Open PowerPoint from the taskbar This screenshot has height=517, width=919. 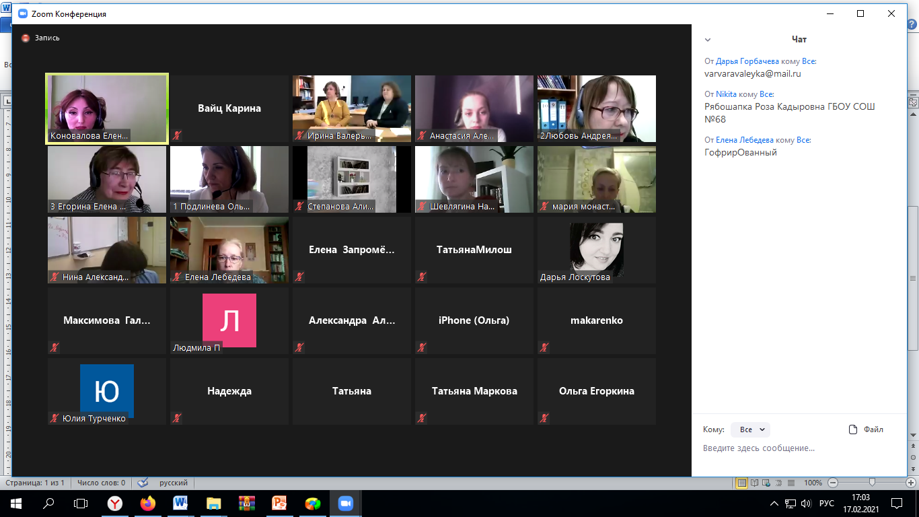280,503
